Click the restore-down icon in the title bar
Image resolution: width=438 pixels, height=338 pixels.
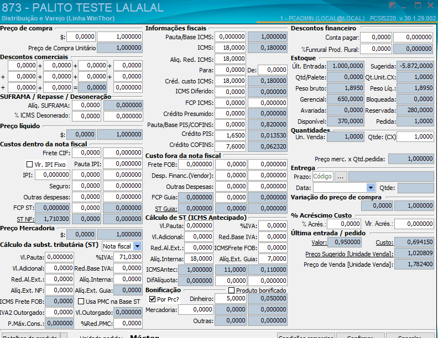tap(392, 6)
